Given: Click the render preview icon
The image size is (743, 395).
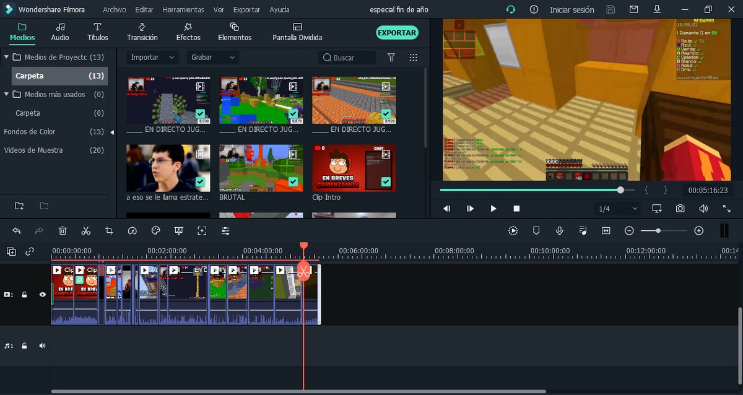Looking at the screenshot, I should [x=513, y=230].
